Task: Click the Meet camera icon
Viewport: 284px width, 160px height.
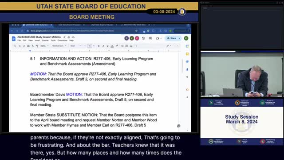Action: pos(158,38)
